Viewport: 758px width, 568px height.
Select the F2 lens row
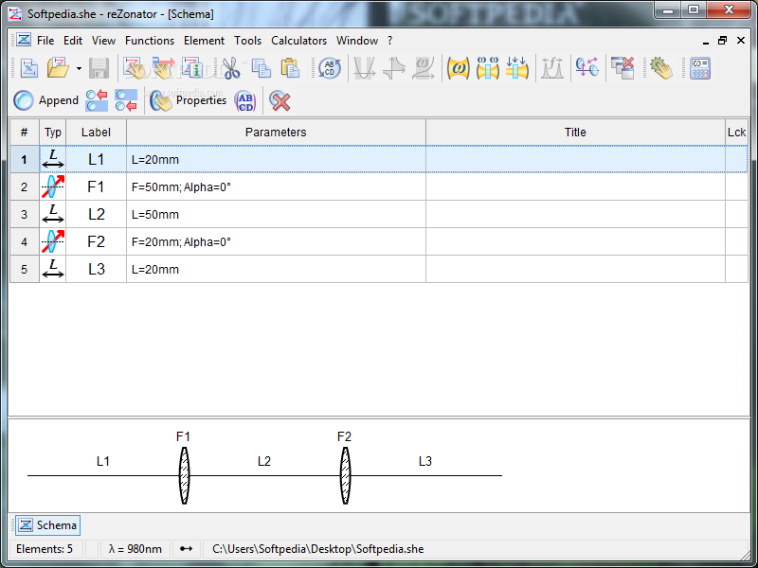tap(379, 242)
